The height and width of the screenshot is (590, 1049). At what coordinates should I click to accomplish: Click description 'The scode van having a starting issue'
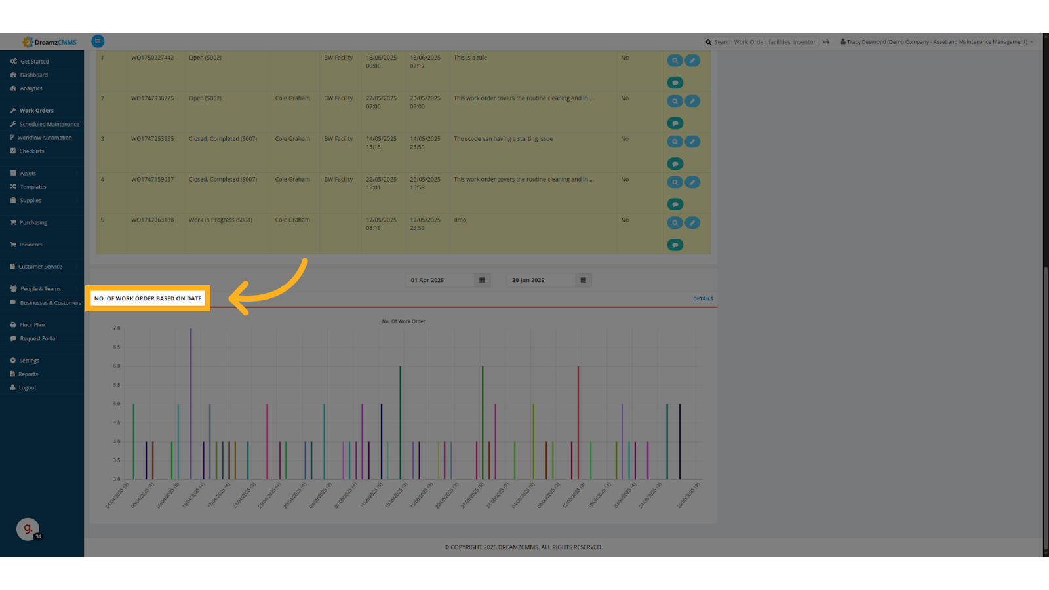(x=504, y=139)
